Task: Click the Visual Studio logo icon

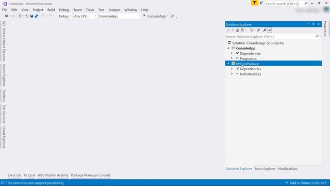Action: click(x=5, y=4)
